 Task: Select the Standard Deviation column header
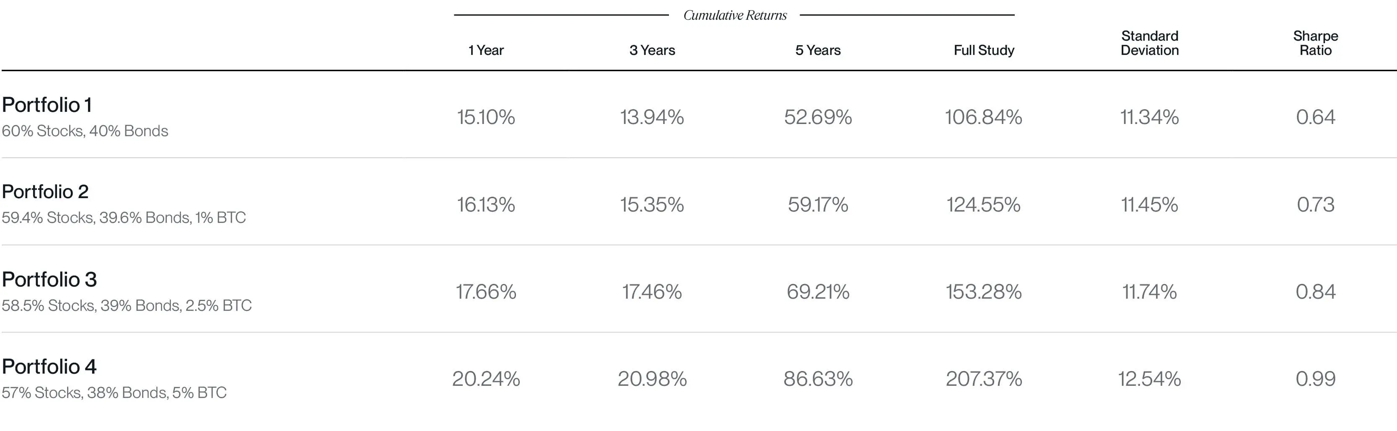pyautogui.click(x=1150, y=43)
